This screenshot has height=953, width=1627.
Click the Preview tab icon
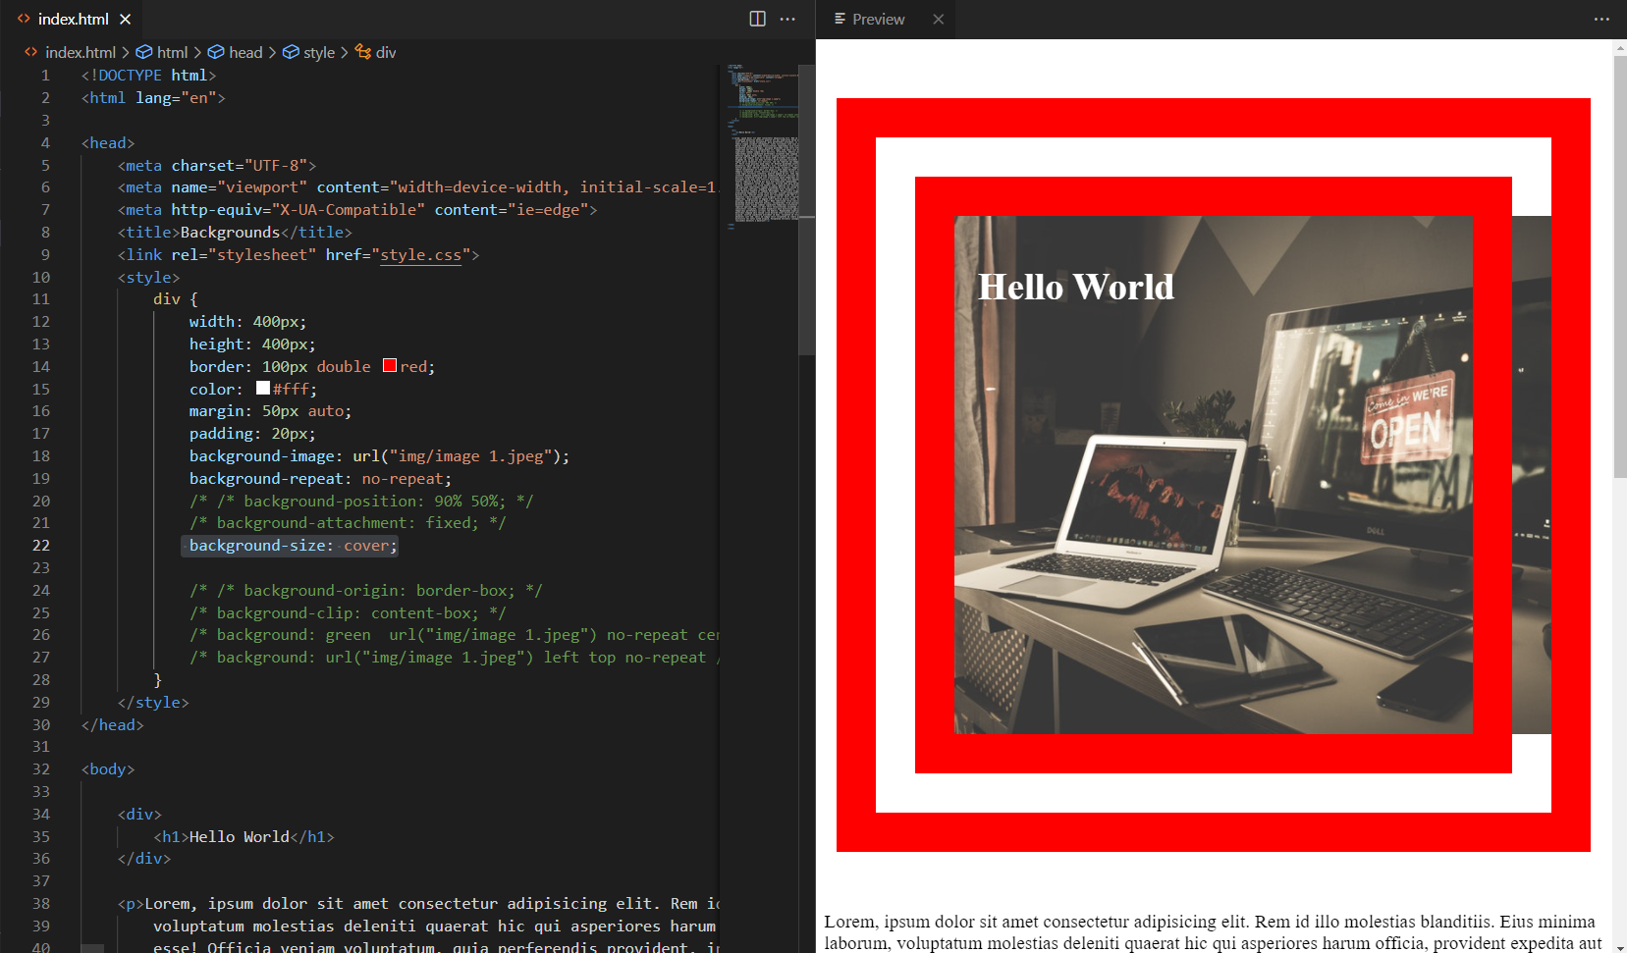[x=840, y=19]
